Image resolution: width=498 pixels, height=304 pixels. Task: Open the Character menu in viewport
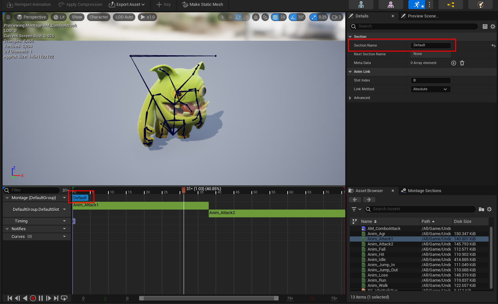(99, 17)
